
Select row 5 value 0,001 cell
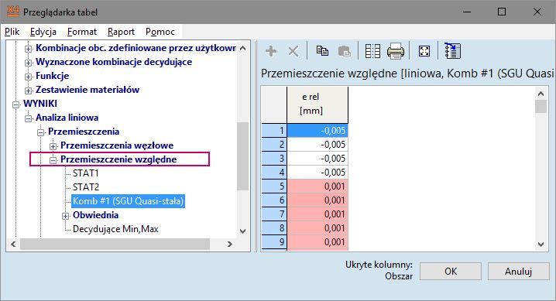(317, 186)
